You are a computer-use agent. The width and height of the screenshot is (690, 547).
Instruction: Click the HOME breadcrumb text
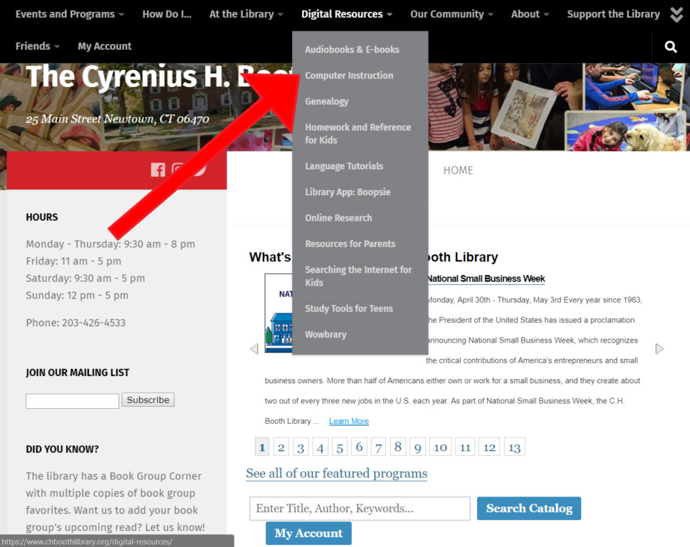click(458, 171)
